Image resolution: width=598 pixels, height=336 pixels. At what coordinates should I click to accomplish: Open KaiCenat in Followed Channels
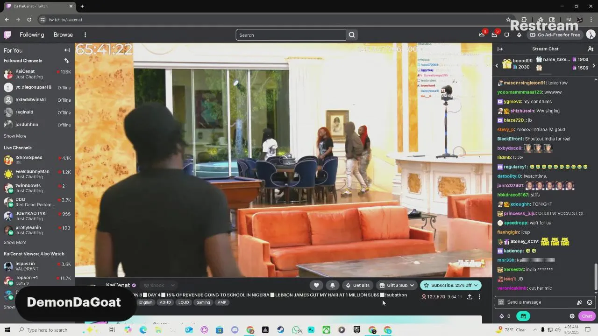coord(37,74)
